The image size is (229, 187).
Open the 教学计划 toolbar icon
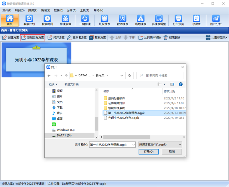pyautogui.click(x=29, y=20)
